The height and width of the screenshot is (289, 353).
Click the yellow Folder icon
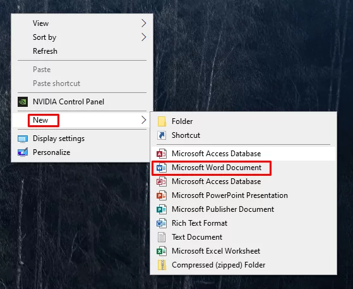pyautogui.click(x=162, y=121)
